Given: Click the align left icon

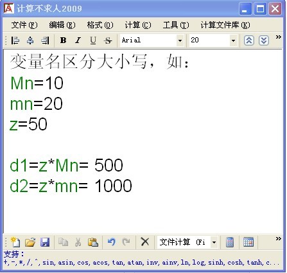Looking at the screenshot, I should (15, 40).
